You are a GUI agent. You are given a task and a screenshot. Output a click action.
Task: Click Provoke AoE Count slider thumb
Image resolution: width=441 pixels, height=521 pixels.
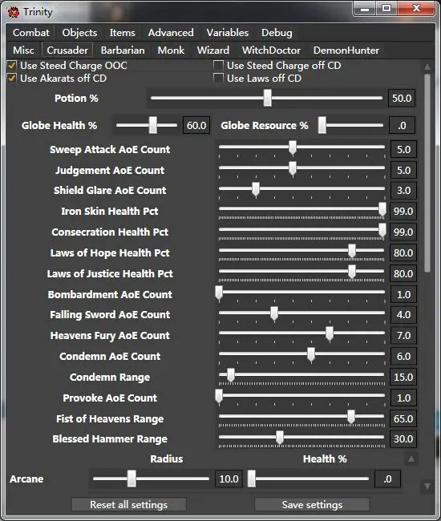[219, 397]
